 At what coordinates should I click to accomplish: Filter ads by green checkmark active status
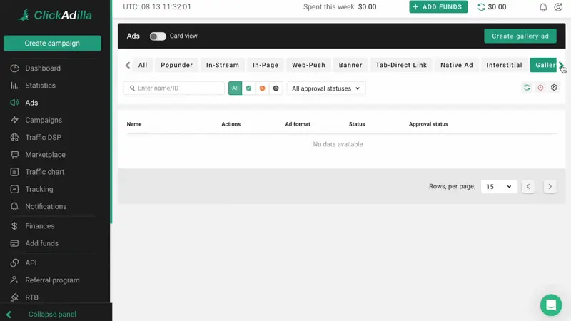[248, 88]
